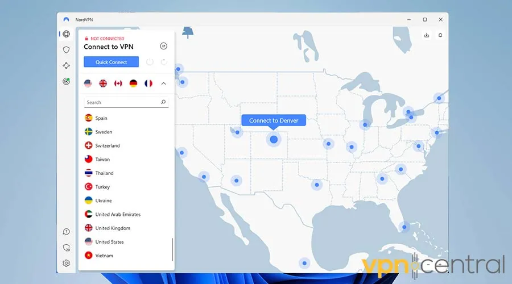Open the notifications bell icon
512x284 pixels.
click(440, 35)
